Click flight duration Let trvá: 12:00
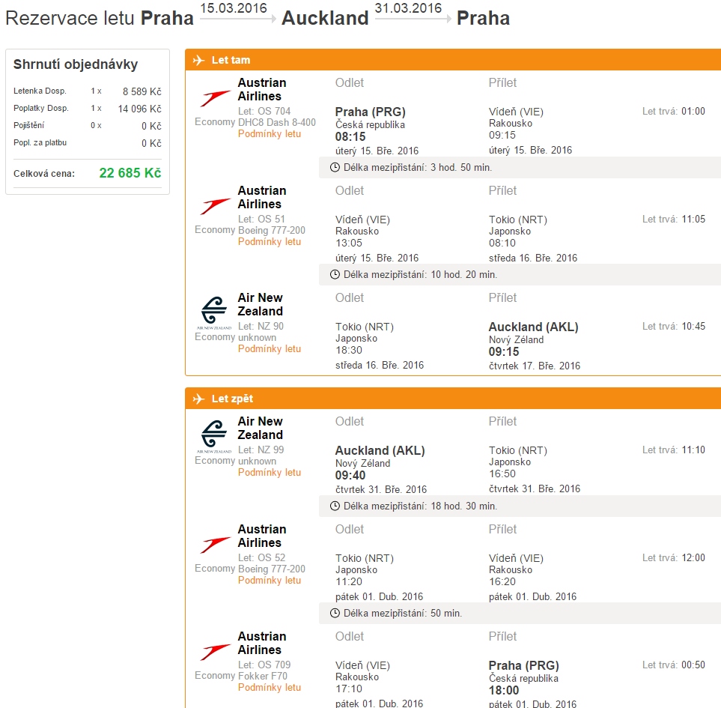The image size is (721, 708). (674, 557)
